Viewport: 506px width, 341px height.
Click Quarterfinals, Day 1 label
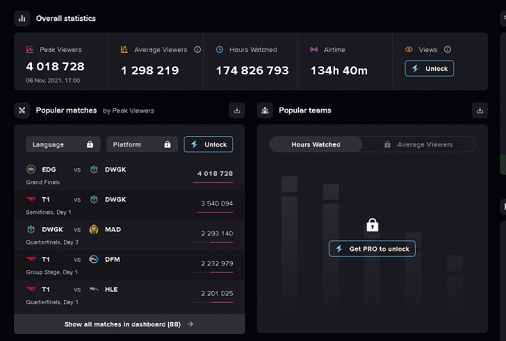coord(52,302)
